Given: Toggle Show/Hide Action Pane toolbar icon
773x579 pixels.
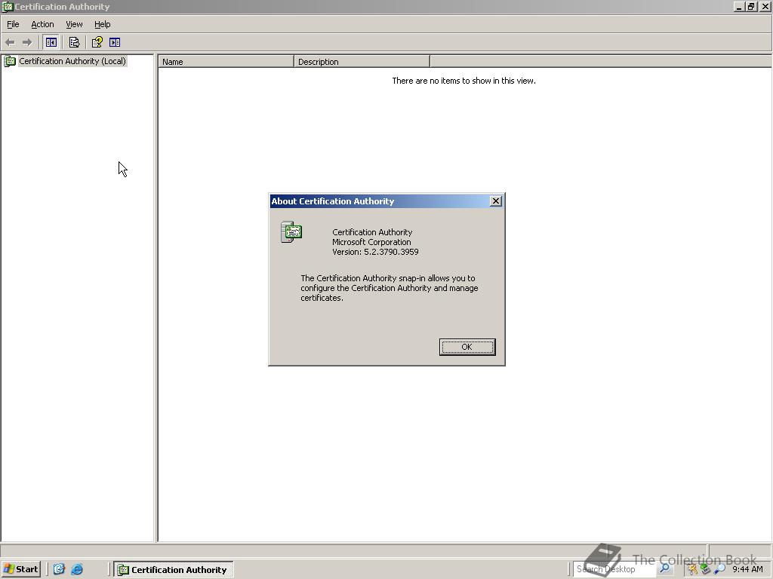Looking at the screenshot, I should coord(115,42).
